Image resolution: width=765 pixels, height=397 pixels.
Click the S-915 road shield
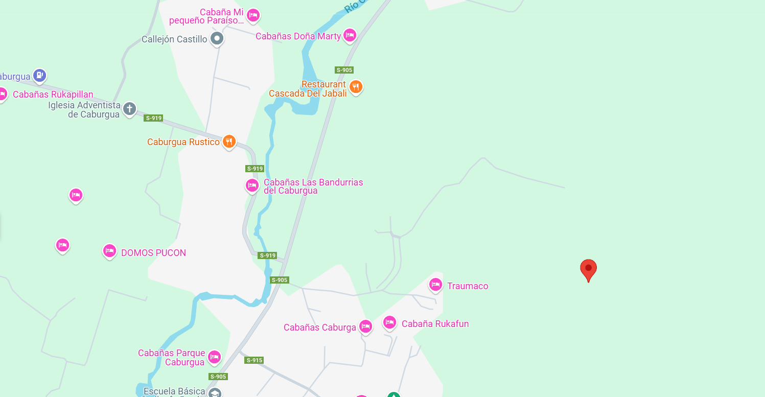coord(254,360)
